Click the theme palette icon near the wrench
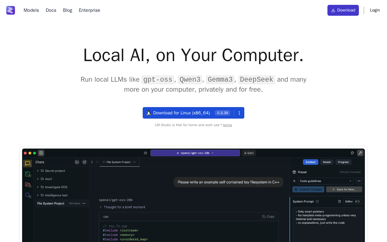The image size is (387, 242). 352,153
